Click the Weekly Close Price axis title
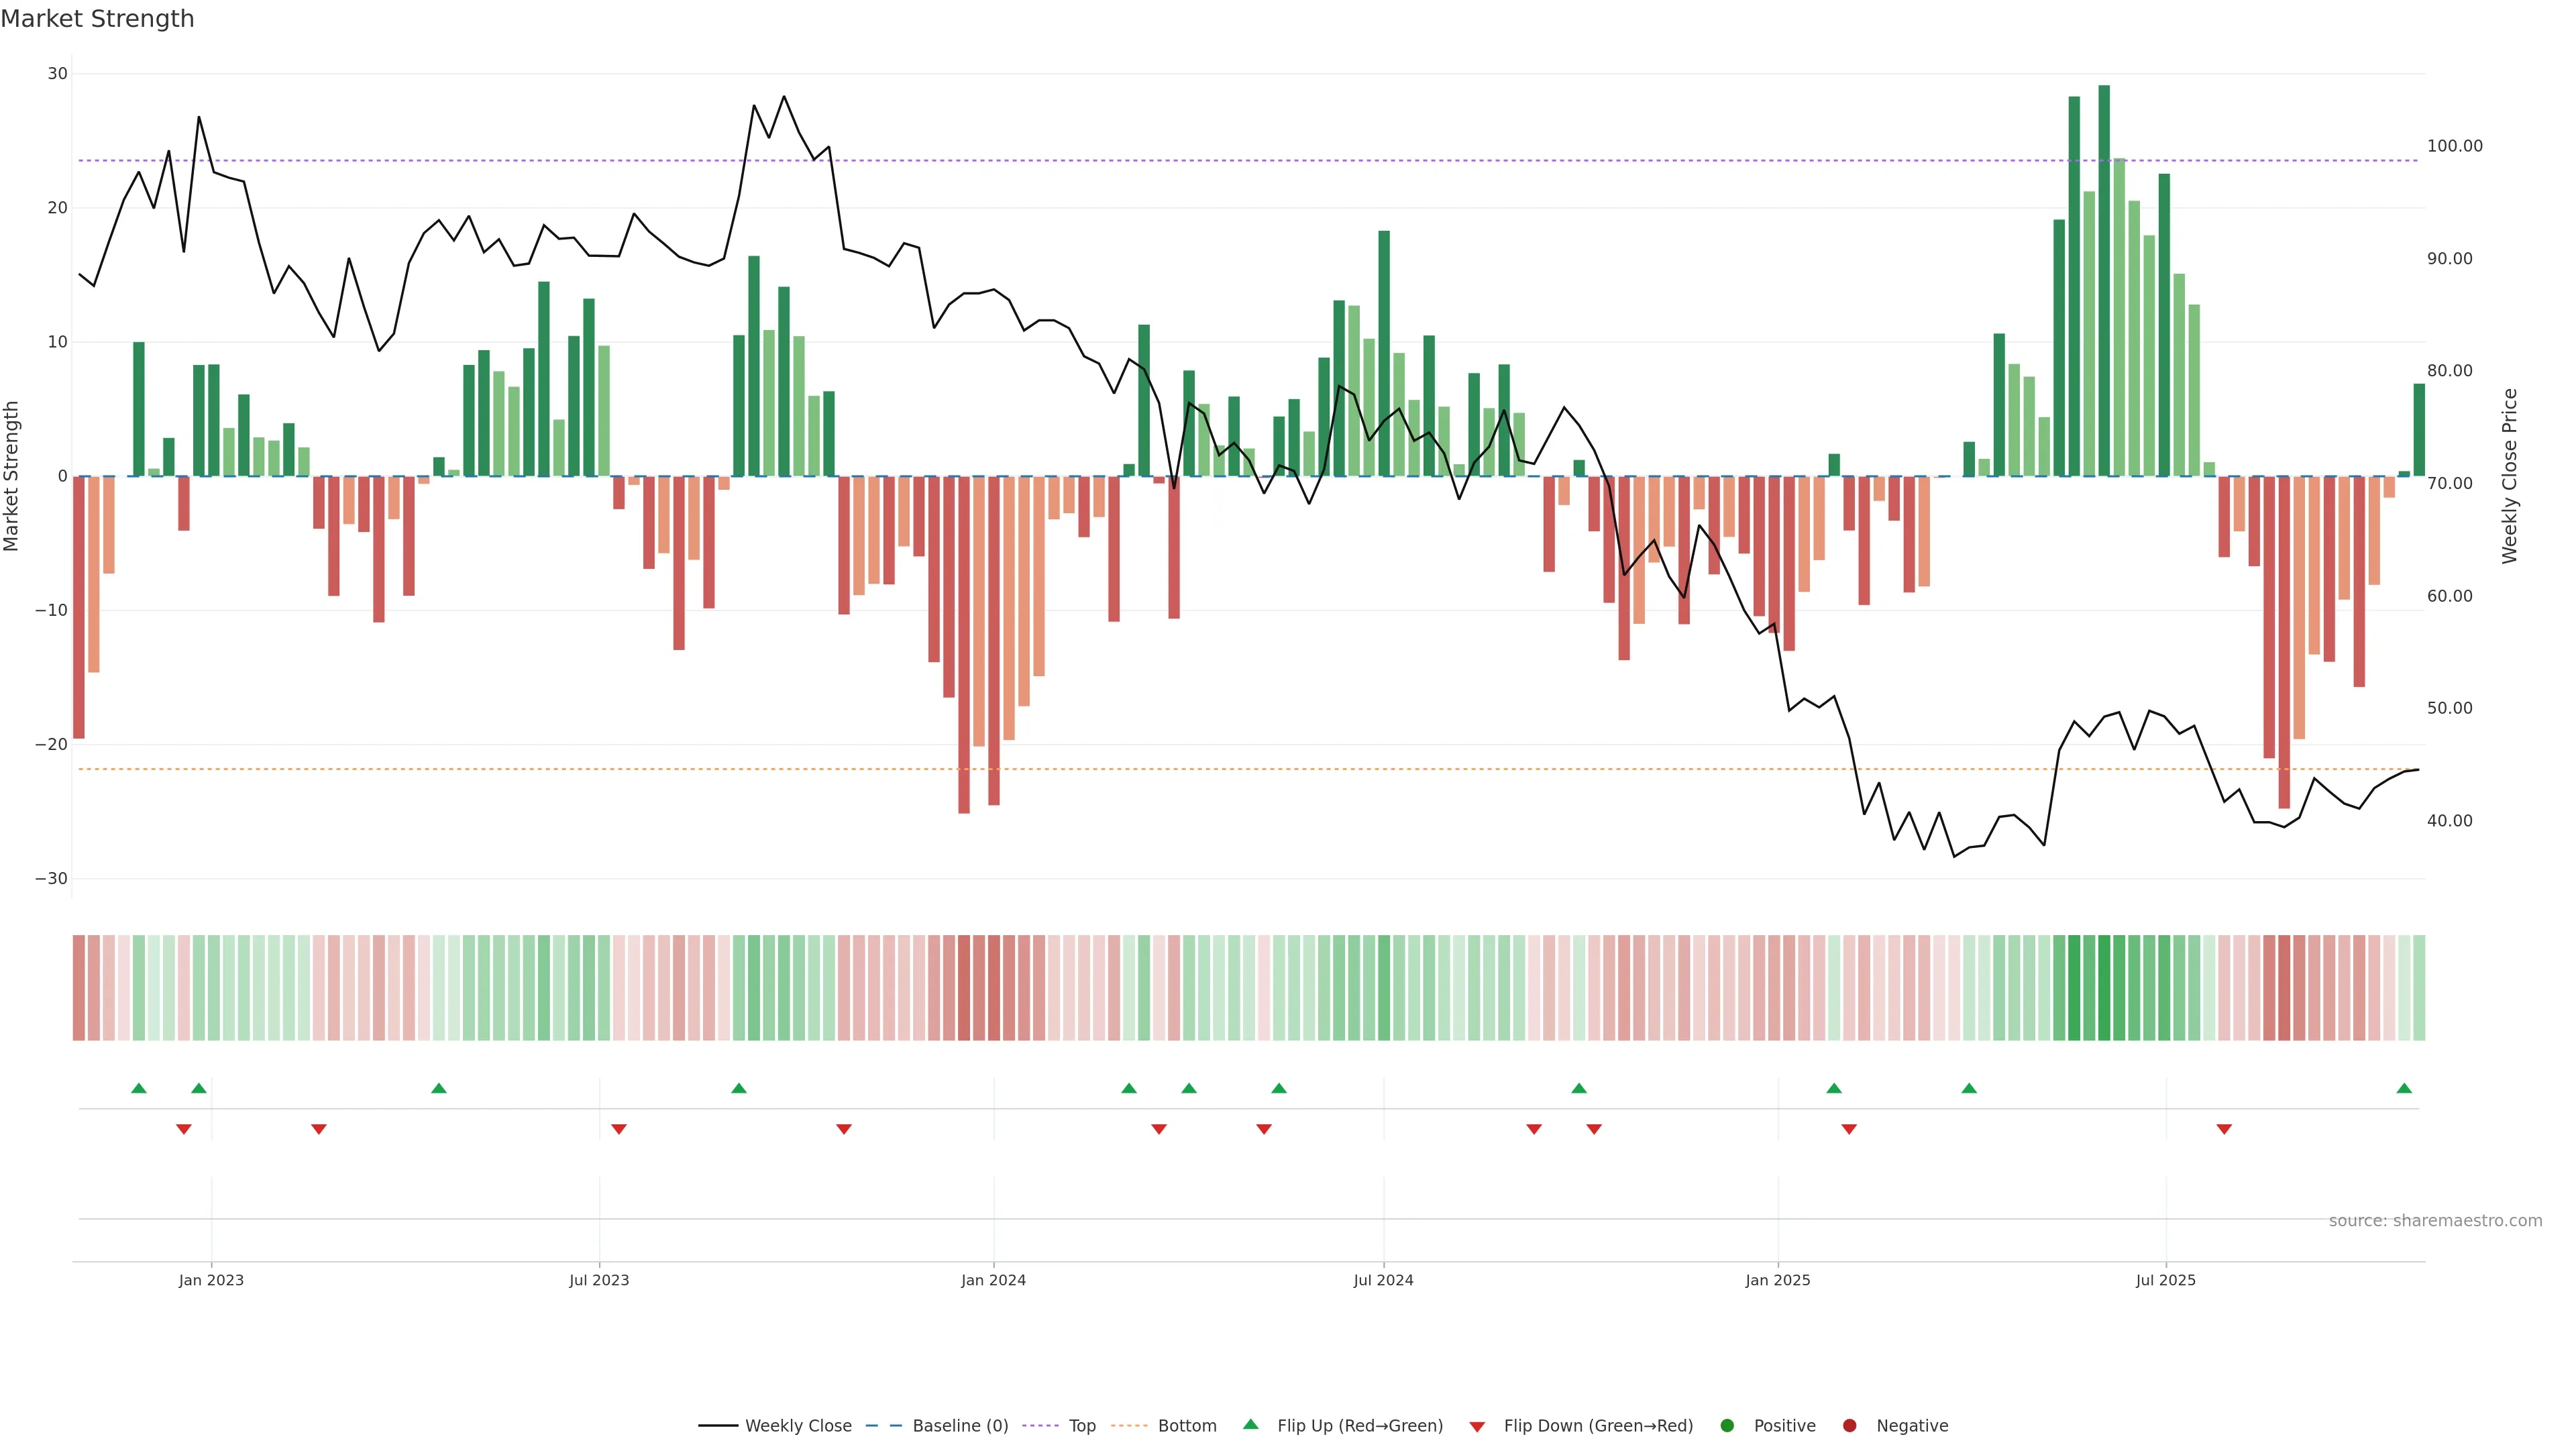Image resolution: width=2576 pixels, height=1449 pixels. [x=2509, y=476]
